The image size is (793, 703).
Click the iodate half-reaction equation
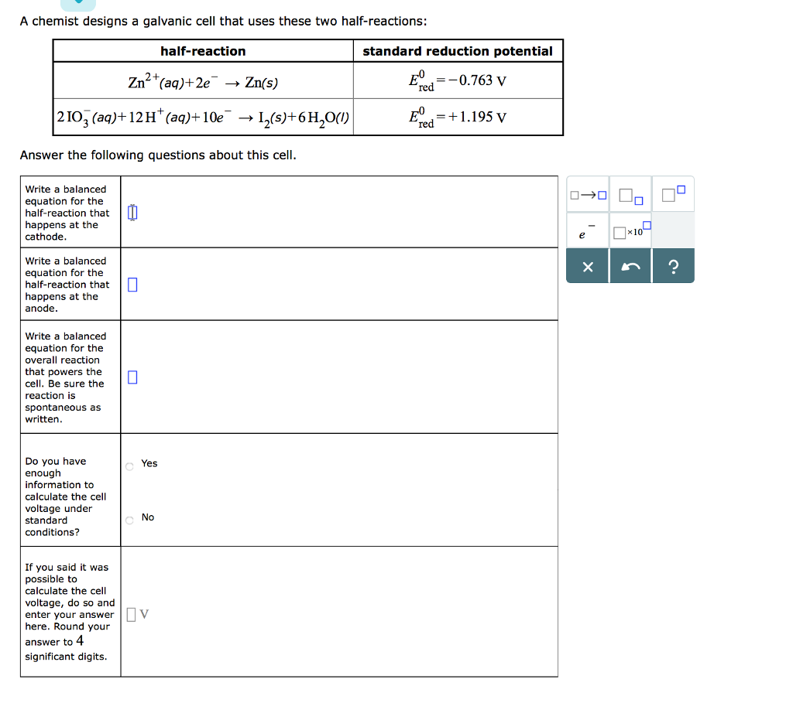(x=203, y=118)
